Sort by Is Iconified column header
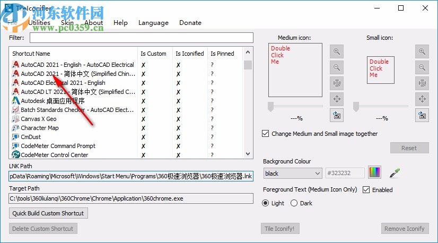 coord(190,54)
